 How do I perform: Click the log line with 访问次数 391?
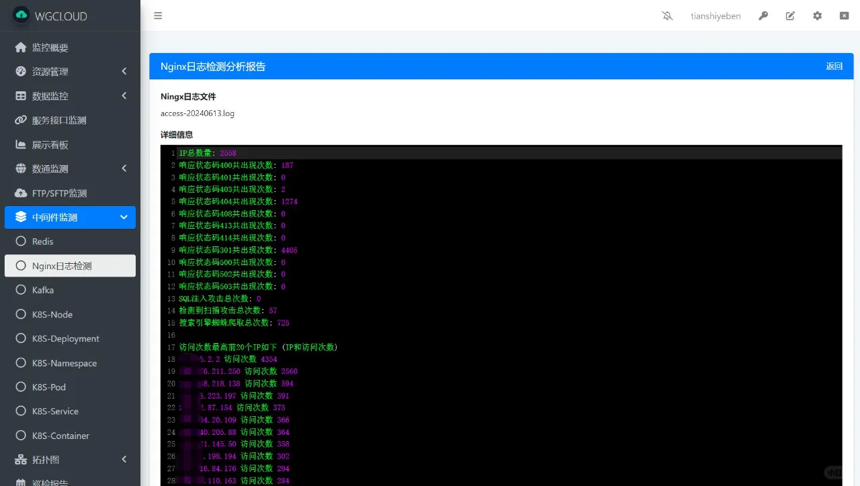[234, 396]
